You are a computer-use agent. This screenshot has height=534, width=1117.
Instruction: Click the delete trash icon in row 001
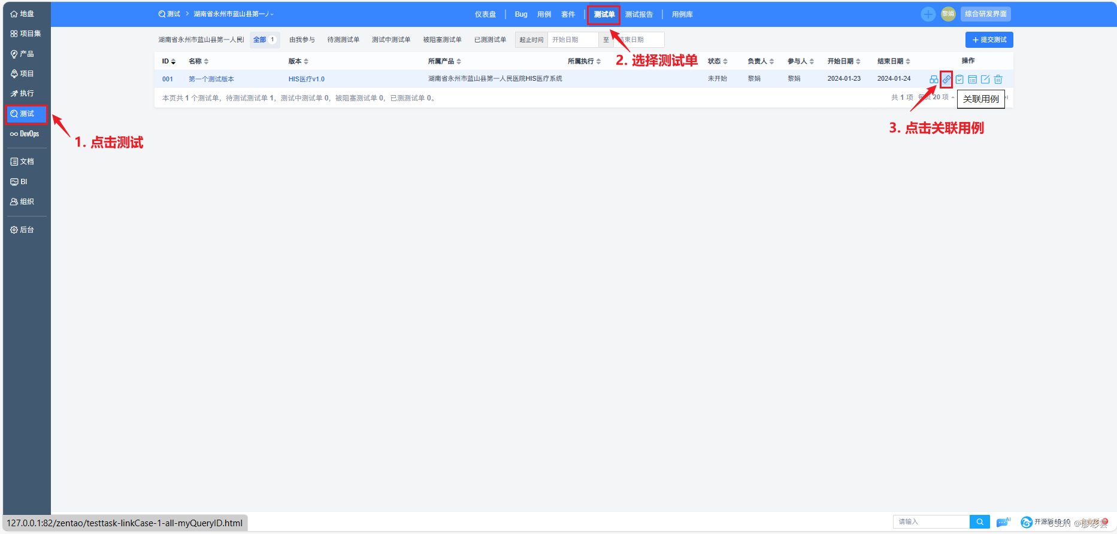998,79
